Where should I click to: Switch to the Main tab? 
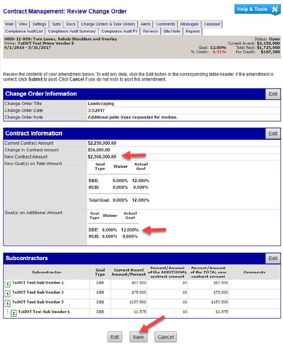point(9,24)
